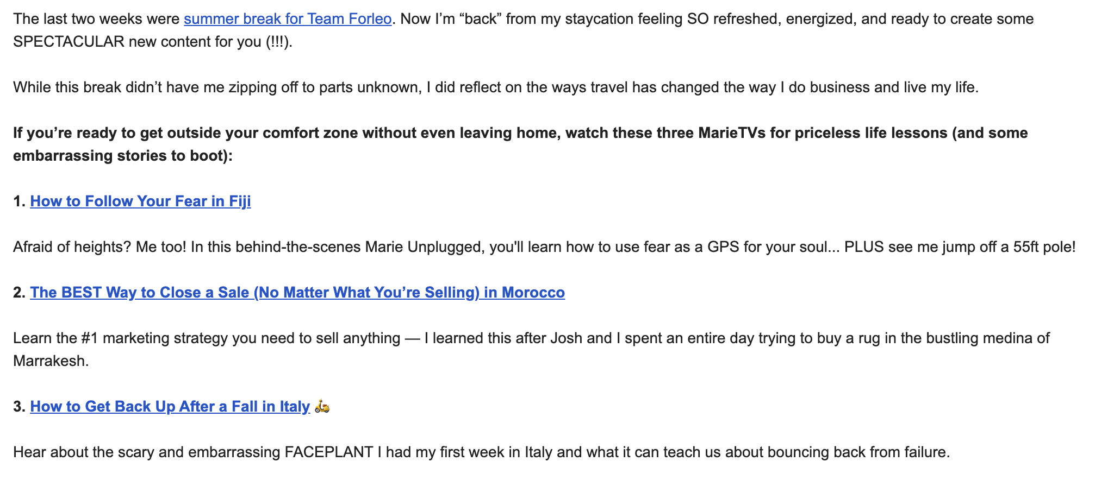Click the word FACEPLANT in the last paragraph
Viewport: 1095px width, 480px height.
coord(328,452)
